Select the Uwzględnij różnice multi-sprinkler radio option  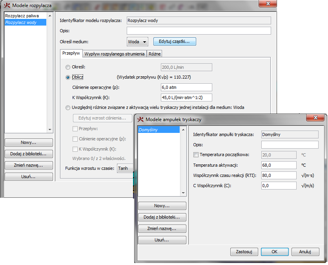point(68,108)
